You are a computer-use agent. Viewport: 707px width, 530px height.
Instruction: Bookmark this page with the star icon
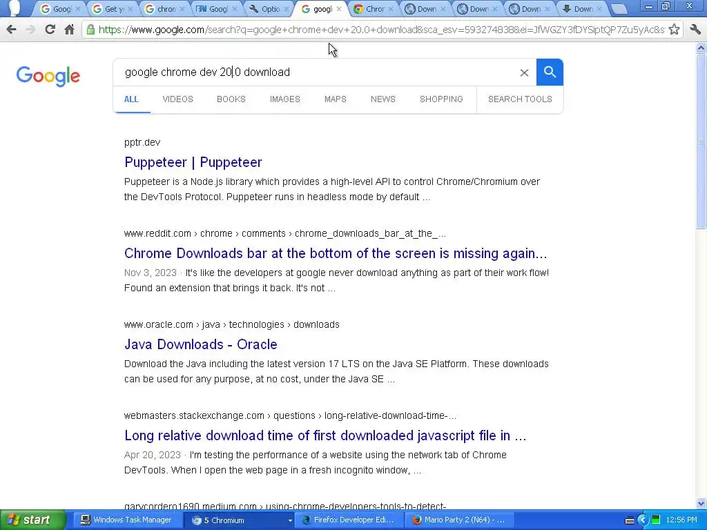[x=674, y=30]
